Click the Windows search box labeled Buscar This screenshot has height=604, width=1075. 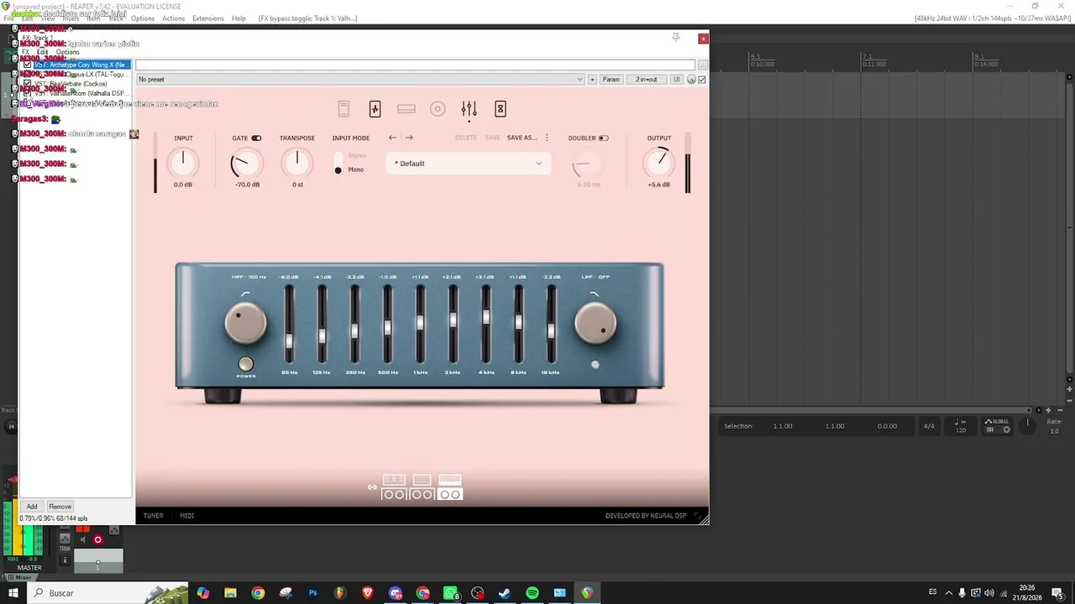[x=107, y=593]
